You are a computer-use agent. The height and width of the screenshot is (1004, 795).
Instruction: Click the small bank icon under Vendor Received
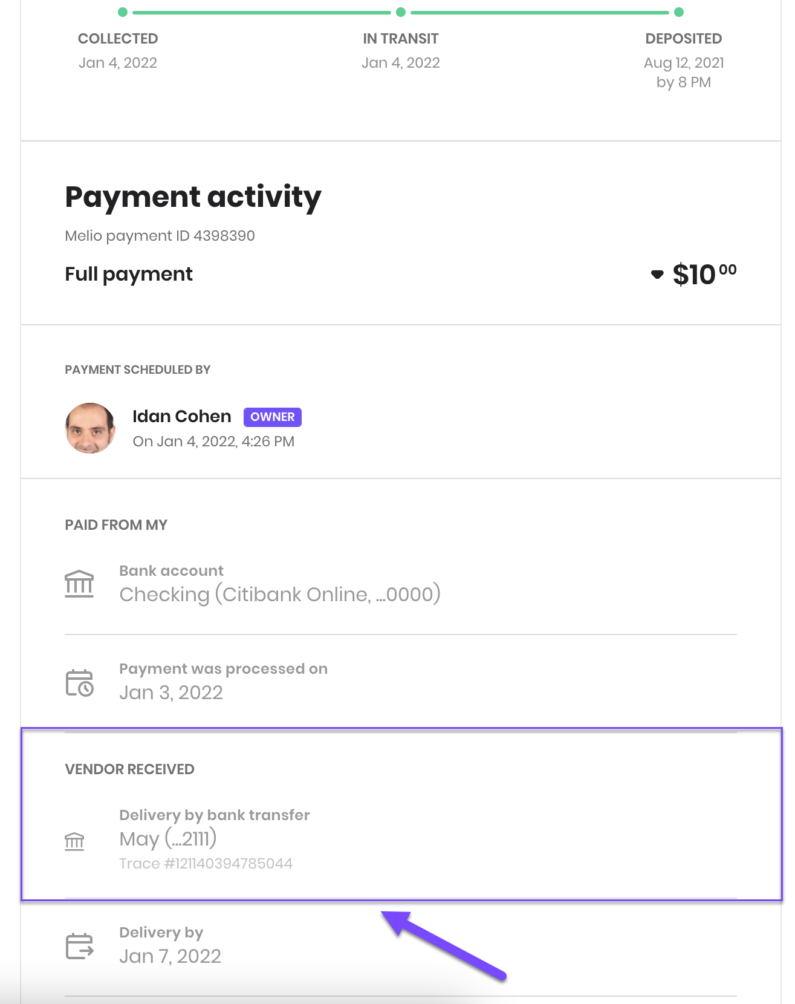(74, 841)
